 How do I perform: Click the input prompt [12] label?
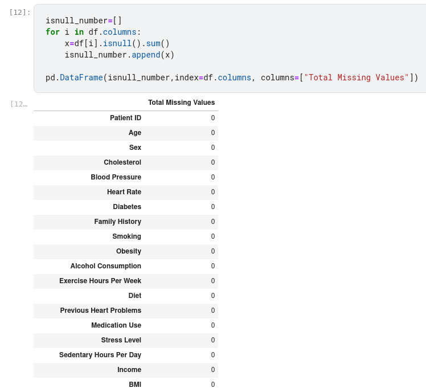tap(20, 12)
